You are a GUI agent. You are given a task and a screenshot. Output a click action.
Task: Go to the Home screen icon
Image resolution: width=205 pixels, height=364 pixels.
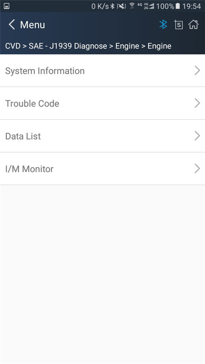click(x=193, y=24)
